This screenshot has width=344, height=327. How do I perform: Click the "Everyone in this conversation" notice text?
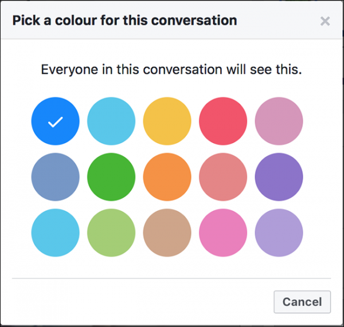[x=171, y=70]
